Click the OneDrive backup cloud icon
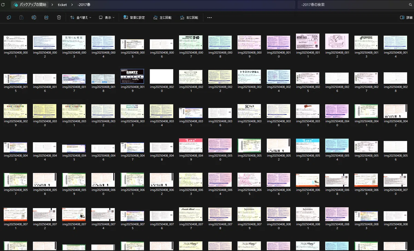 (x=16, y=5)
